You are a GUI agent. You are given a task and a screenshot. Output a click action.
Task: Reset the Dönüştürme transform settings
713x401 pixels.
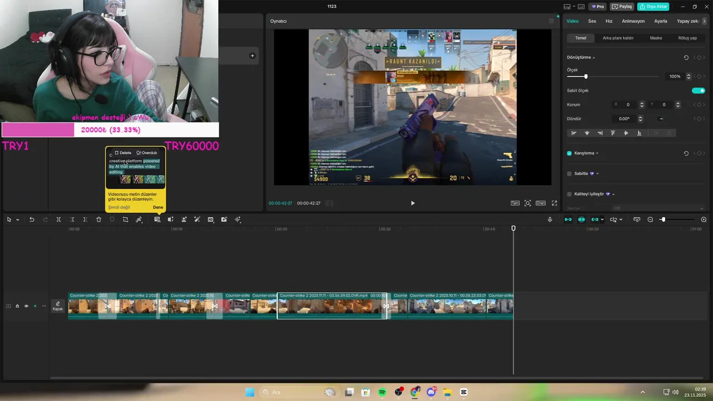686,57
